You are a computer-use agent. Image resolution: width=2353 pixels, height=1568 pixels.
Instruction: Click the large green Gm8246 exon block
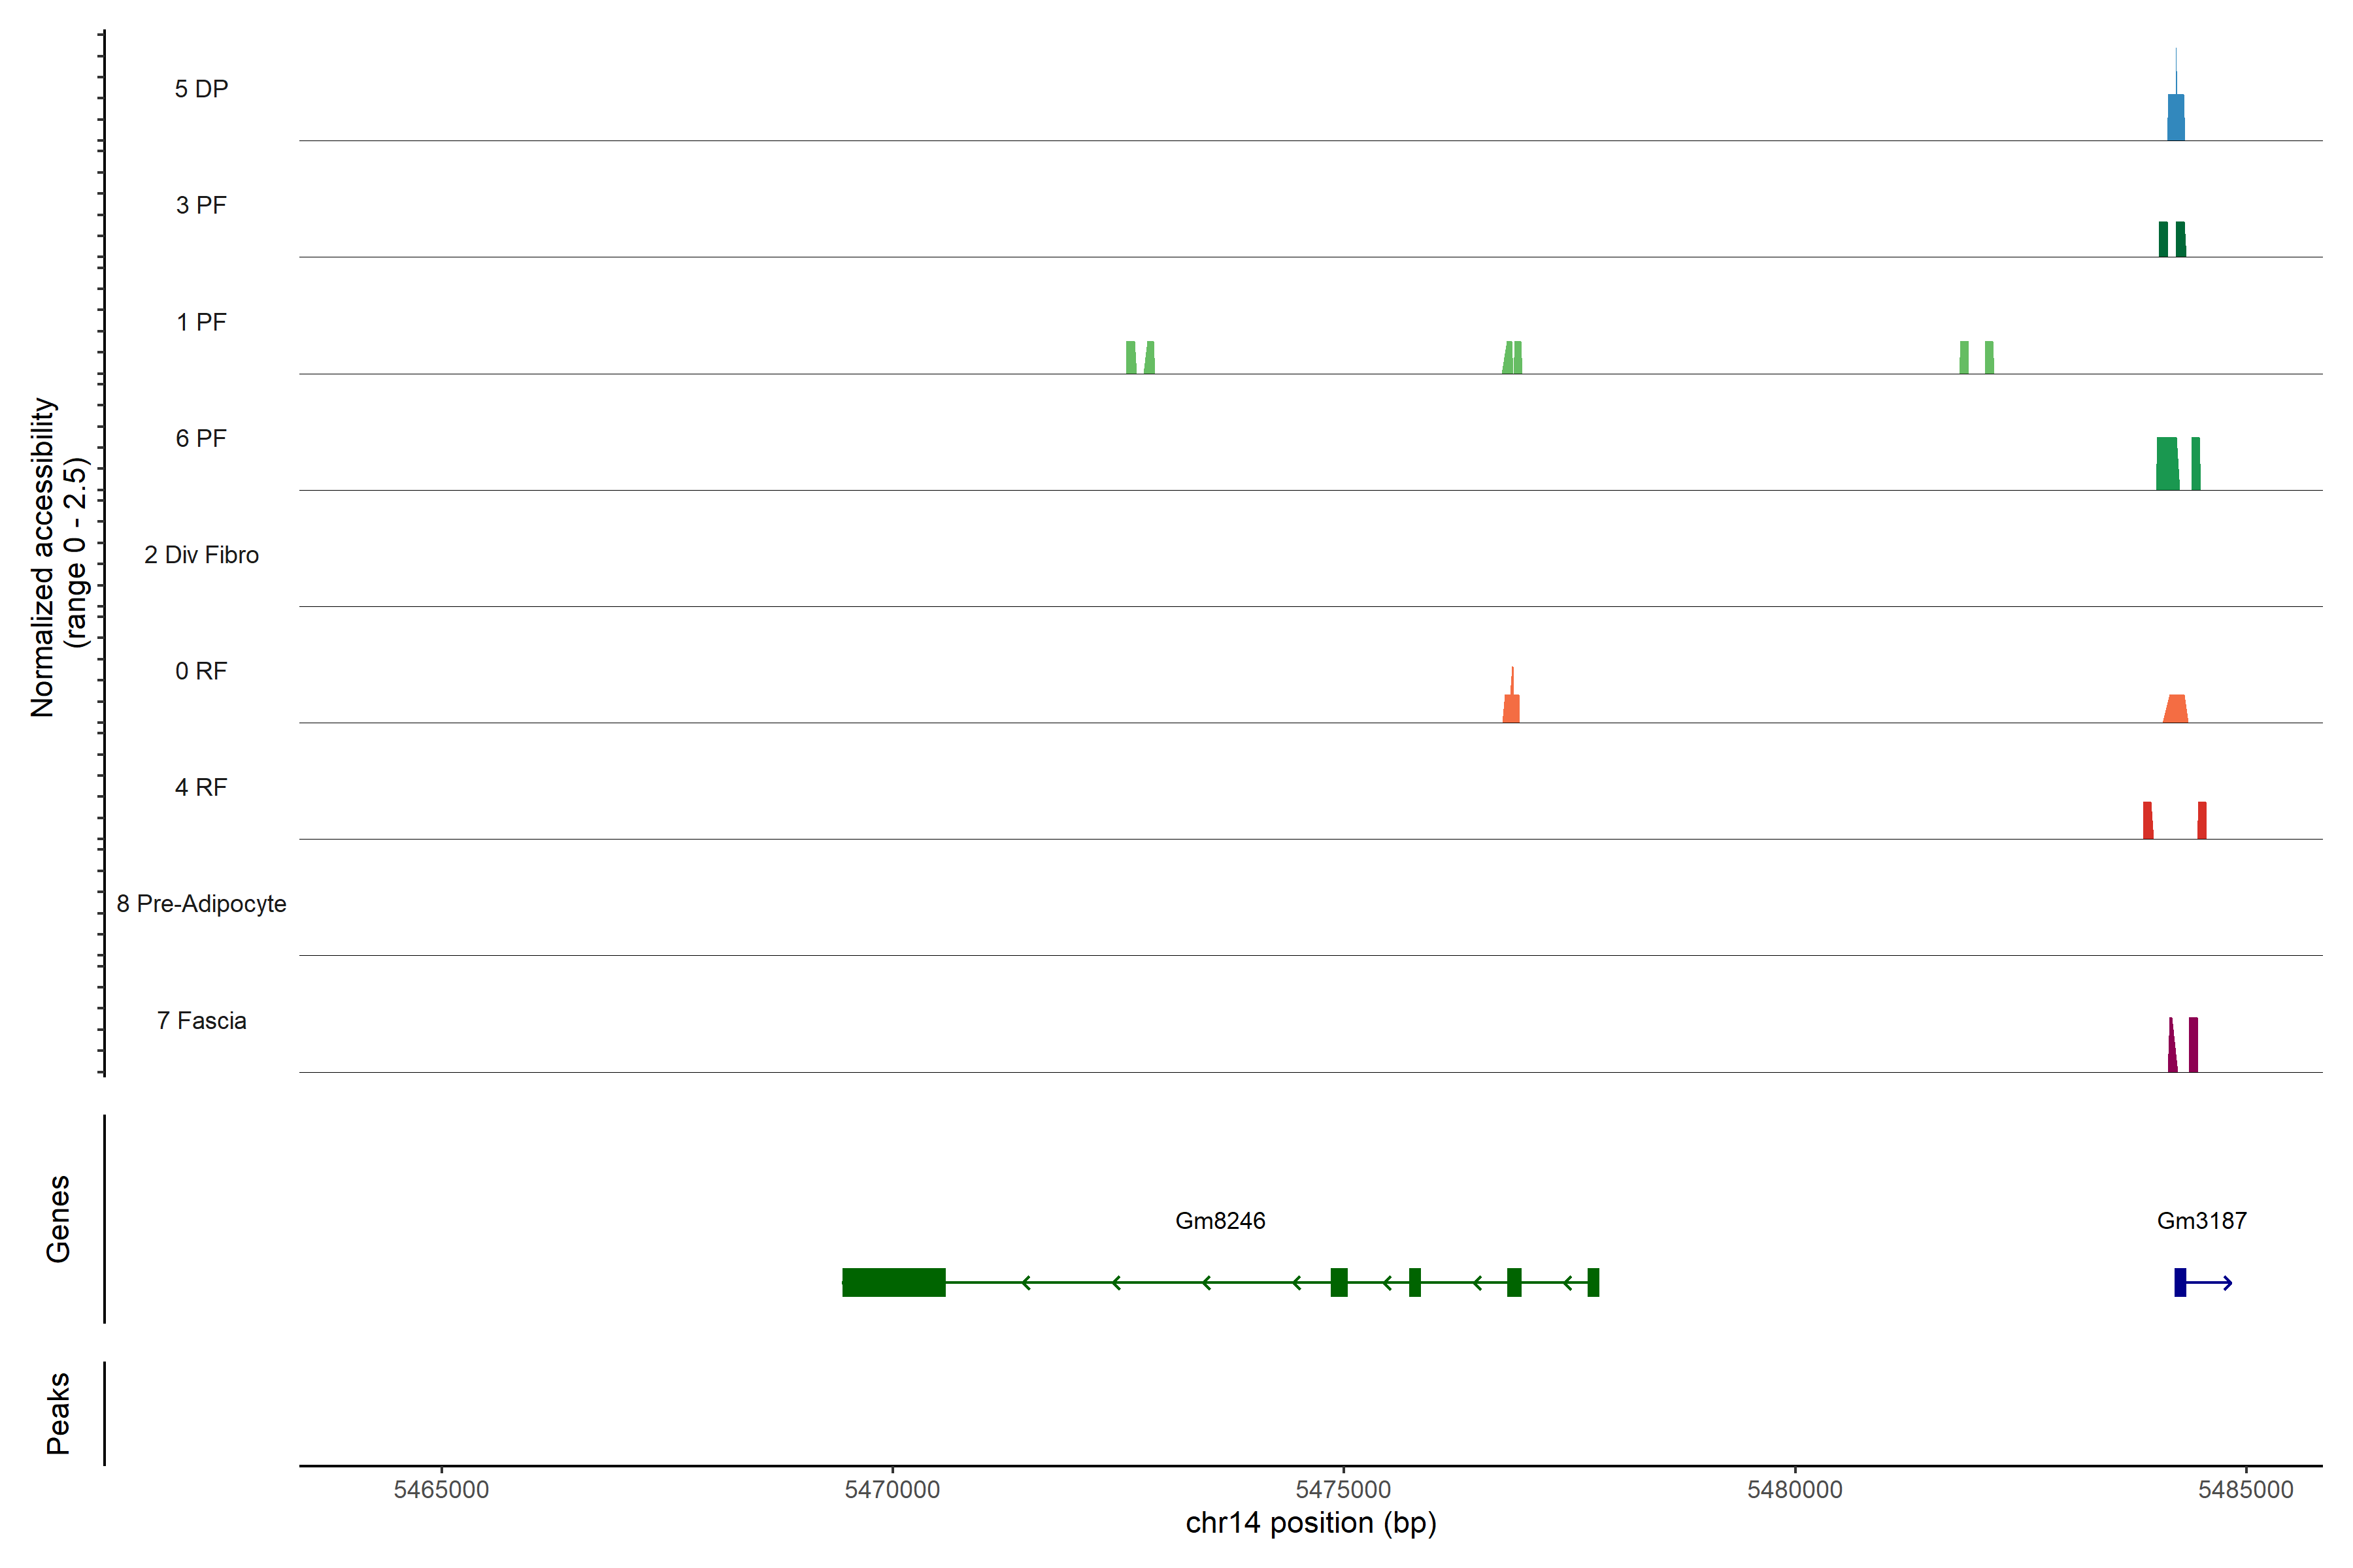[893, 1282]
